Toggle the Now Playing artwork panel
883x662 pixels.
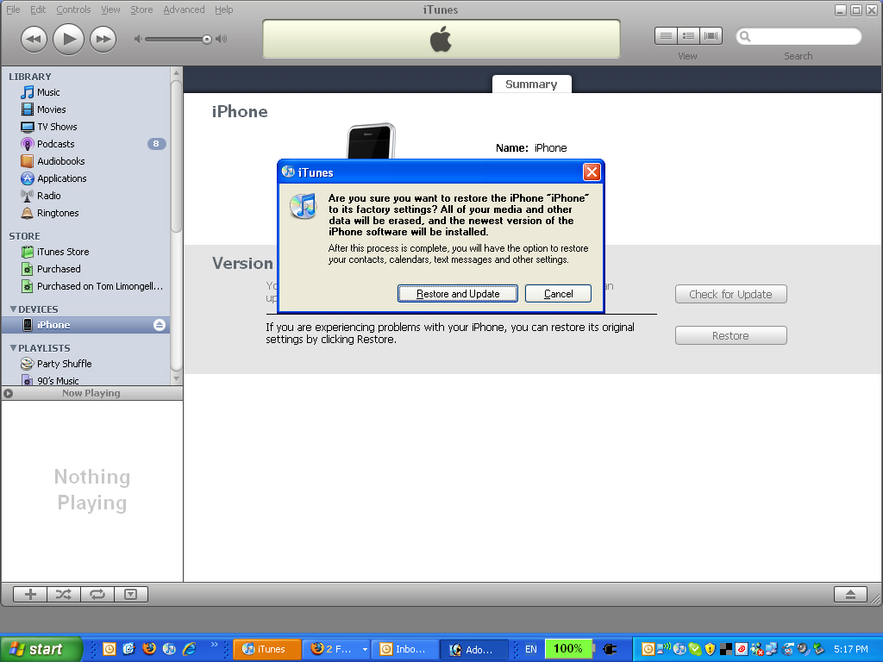point(9,393)
